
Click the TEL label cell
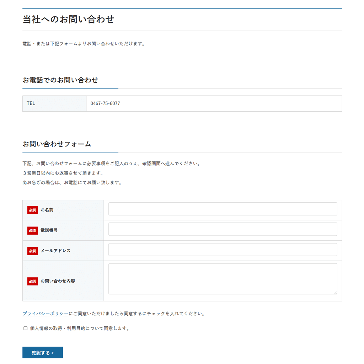54,103
